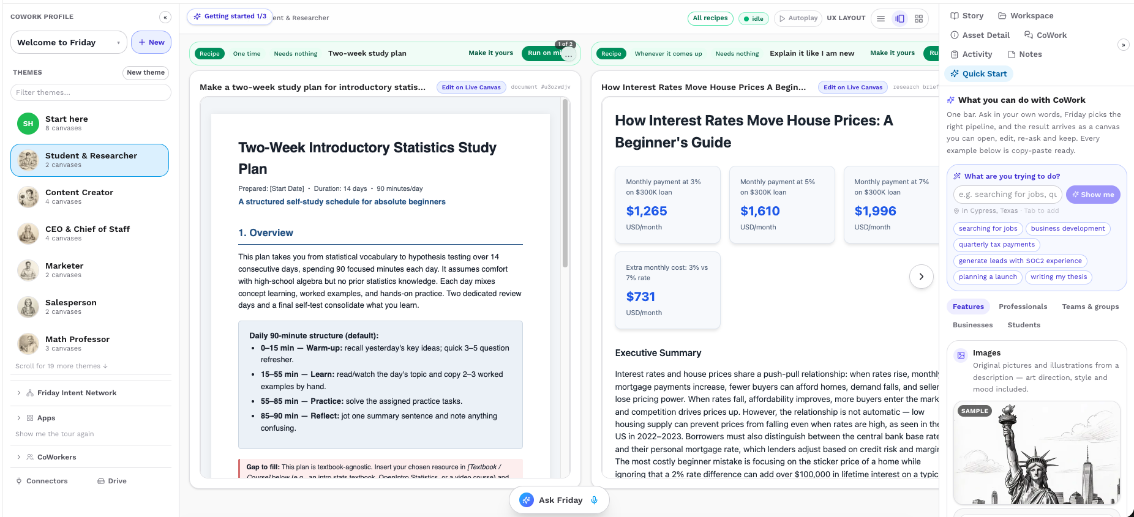1134x517 pixels.
Task: Click the microphone icon in Ask Friday
Action: click(x=594, y=500)
